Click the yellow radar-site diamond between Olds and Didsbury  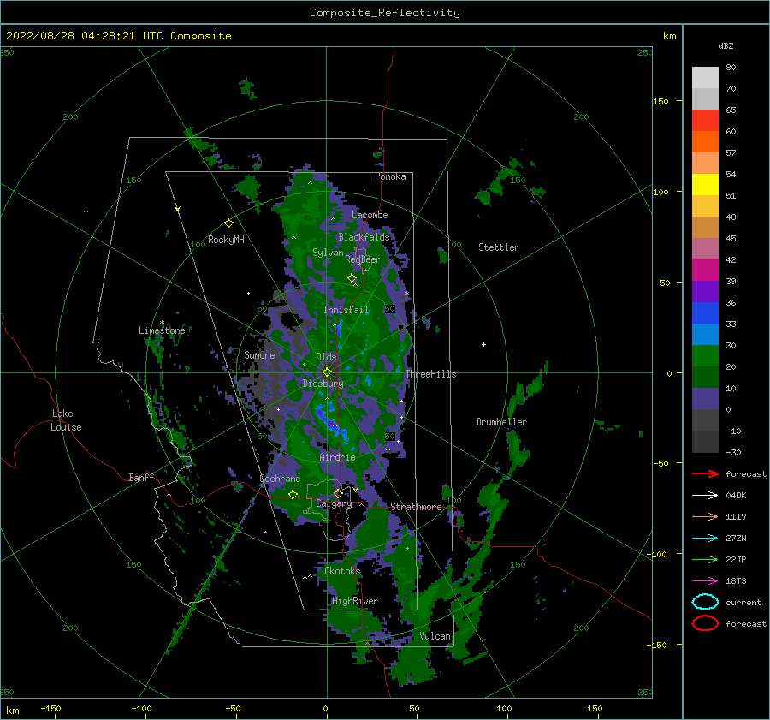(x=327, y=372)
